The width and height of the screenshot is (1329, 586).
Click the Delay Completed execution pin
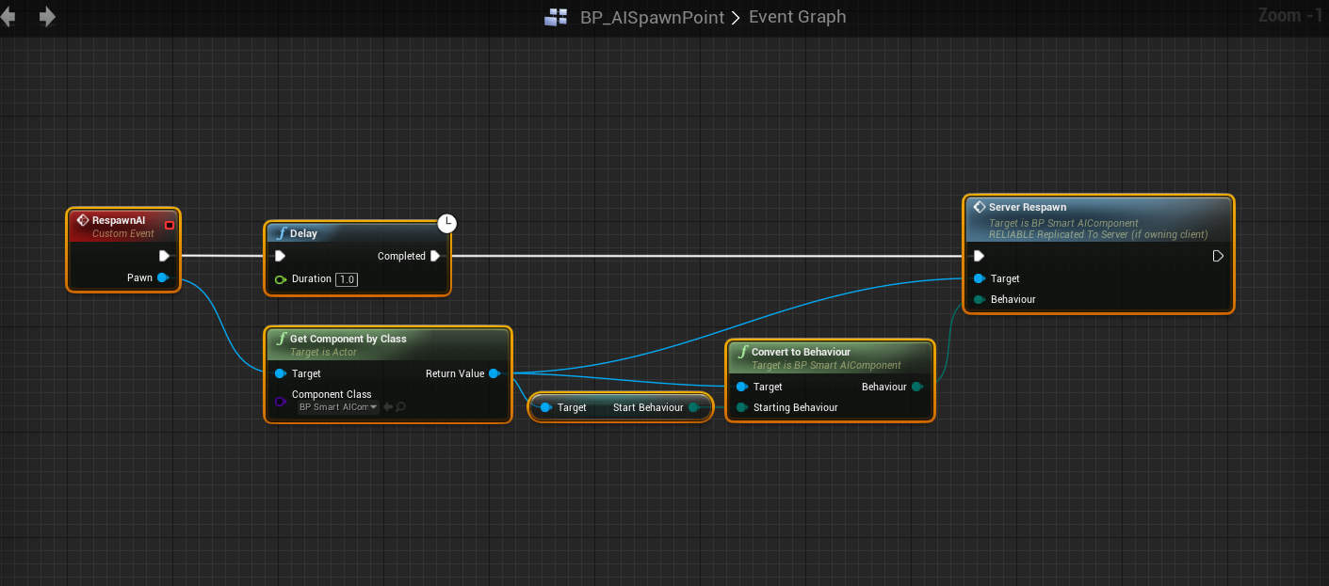click(x=434, y=256)
